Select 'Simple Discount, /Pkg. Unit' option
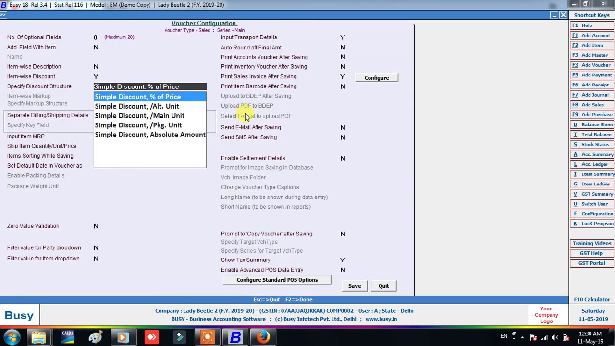 (150, 125)
